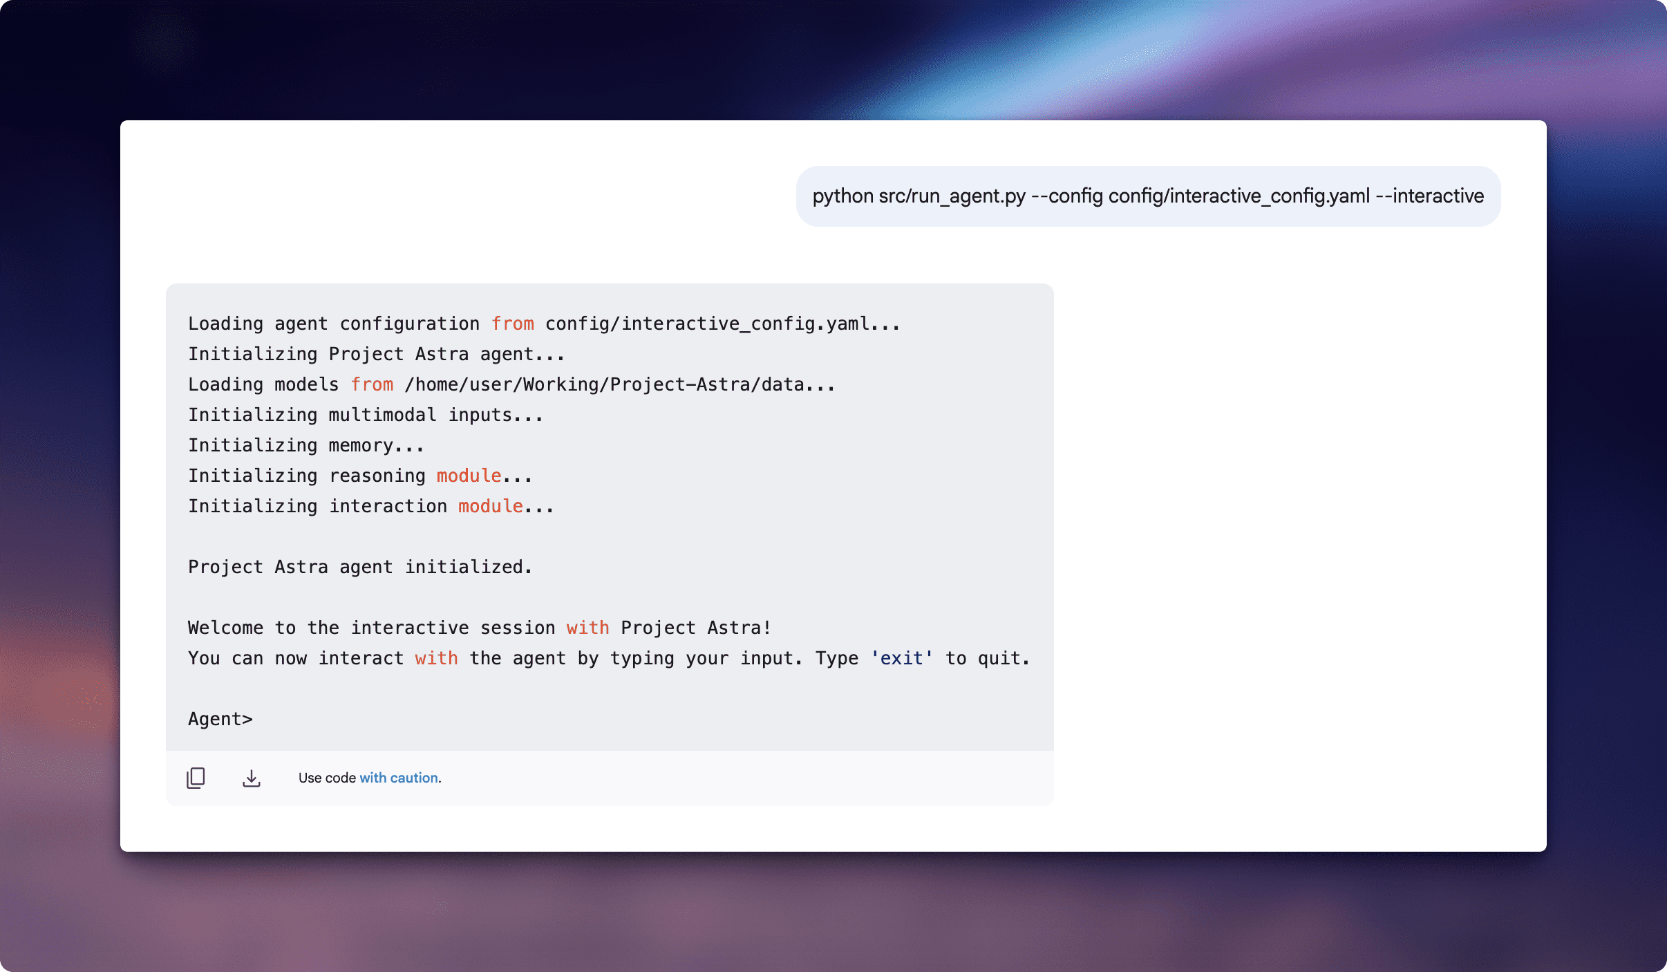1667x972 pixels.
Task: Click the copy code icon
Action: coord(196,778)
